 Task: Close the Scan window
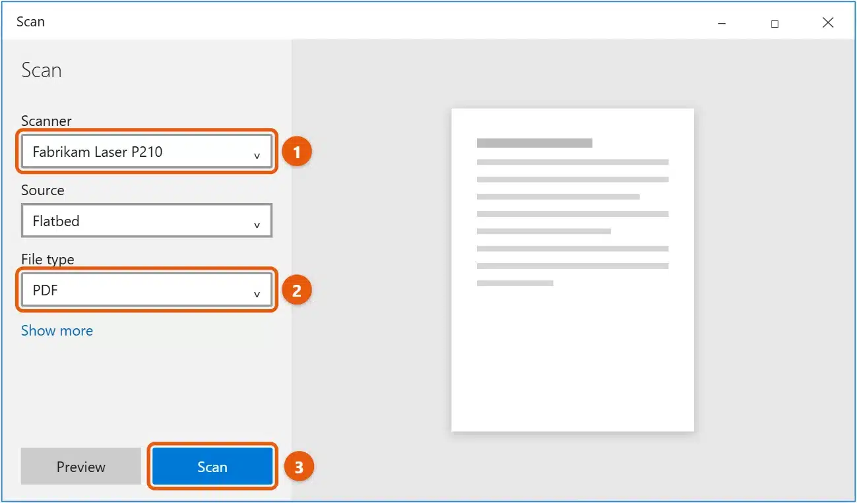pos(828,22)
